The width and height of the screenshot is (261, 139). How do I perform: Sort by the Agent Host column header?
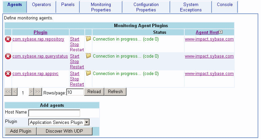(x=207, y=32)
